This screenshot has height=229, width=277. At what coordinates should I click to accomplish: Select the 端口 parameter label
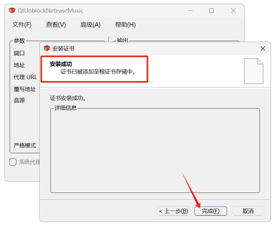click(19, 53)
